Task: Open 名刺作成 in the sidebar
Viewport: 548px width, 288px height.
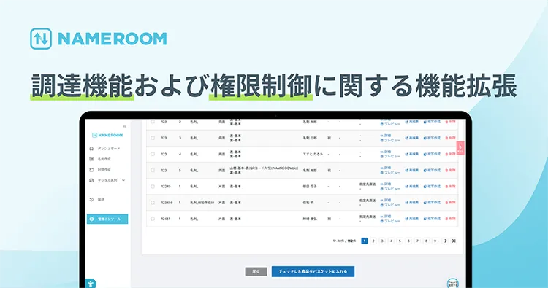Action: [104, 159]
